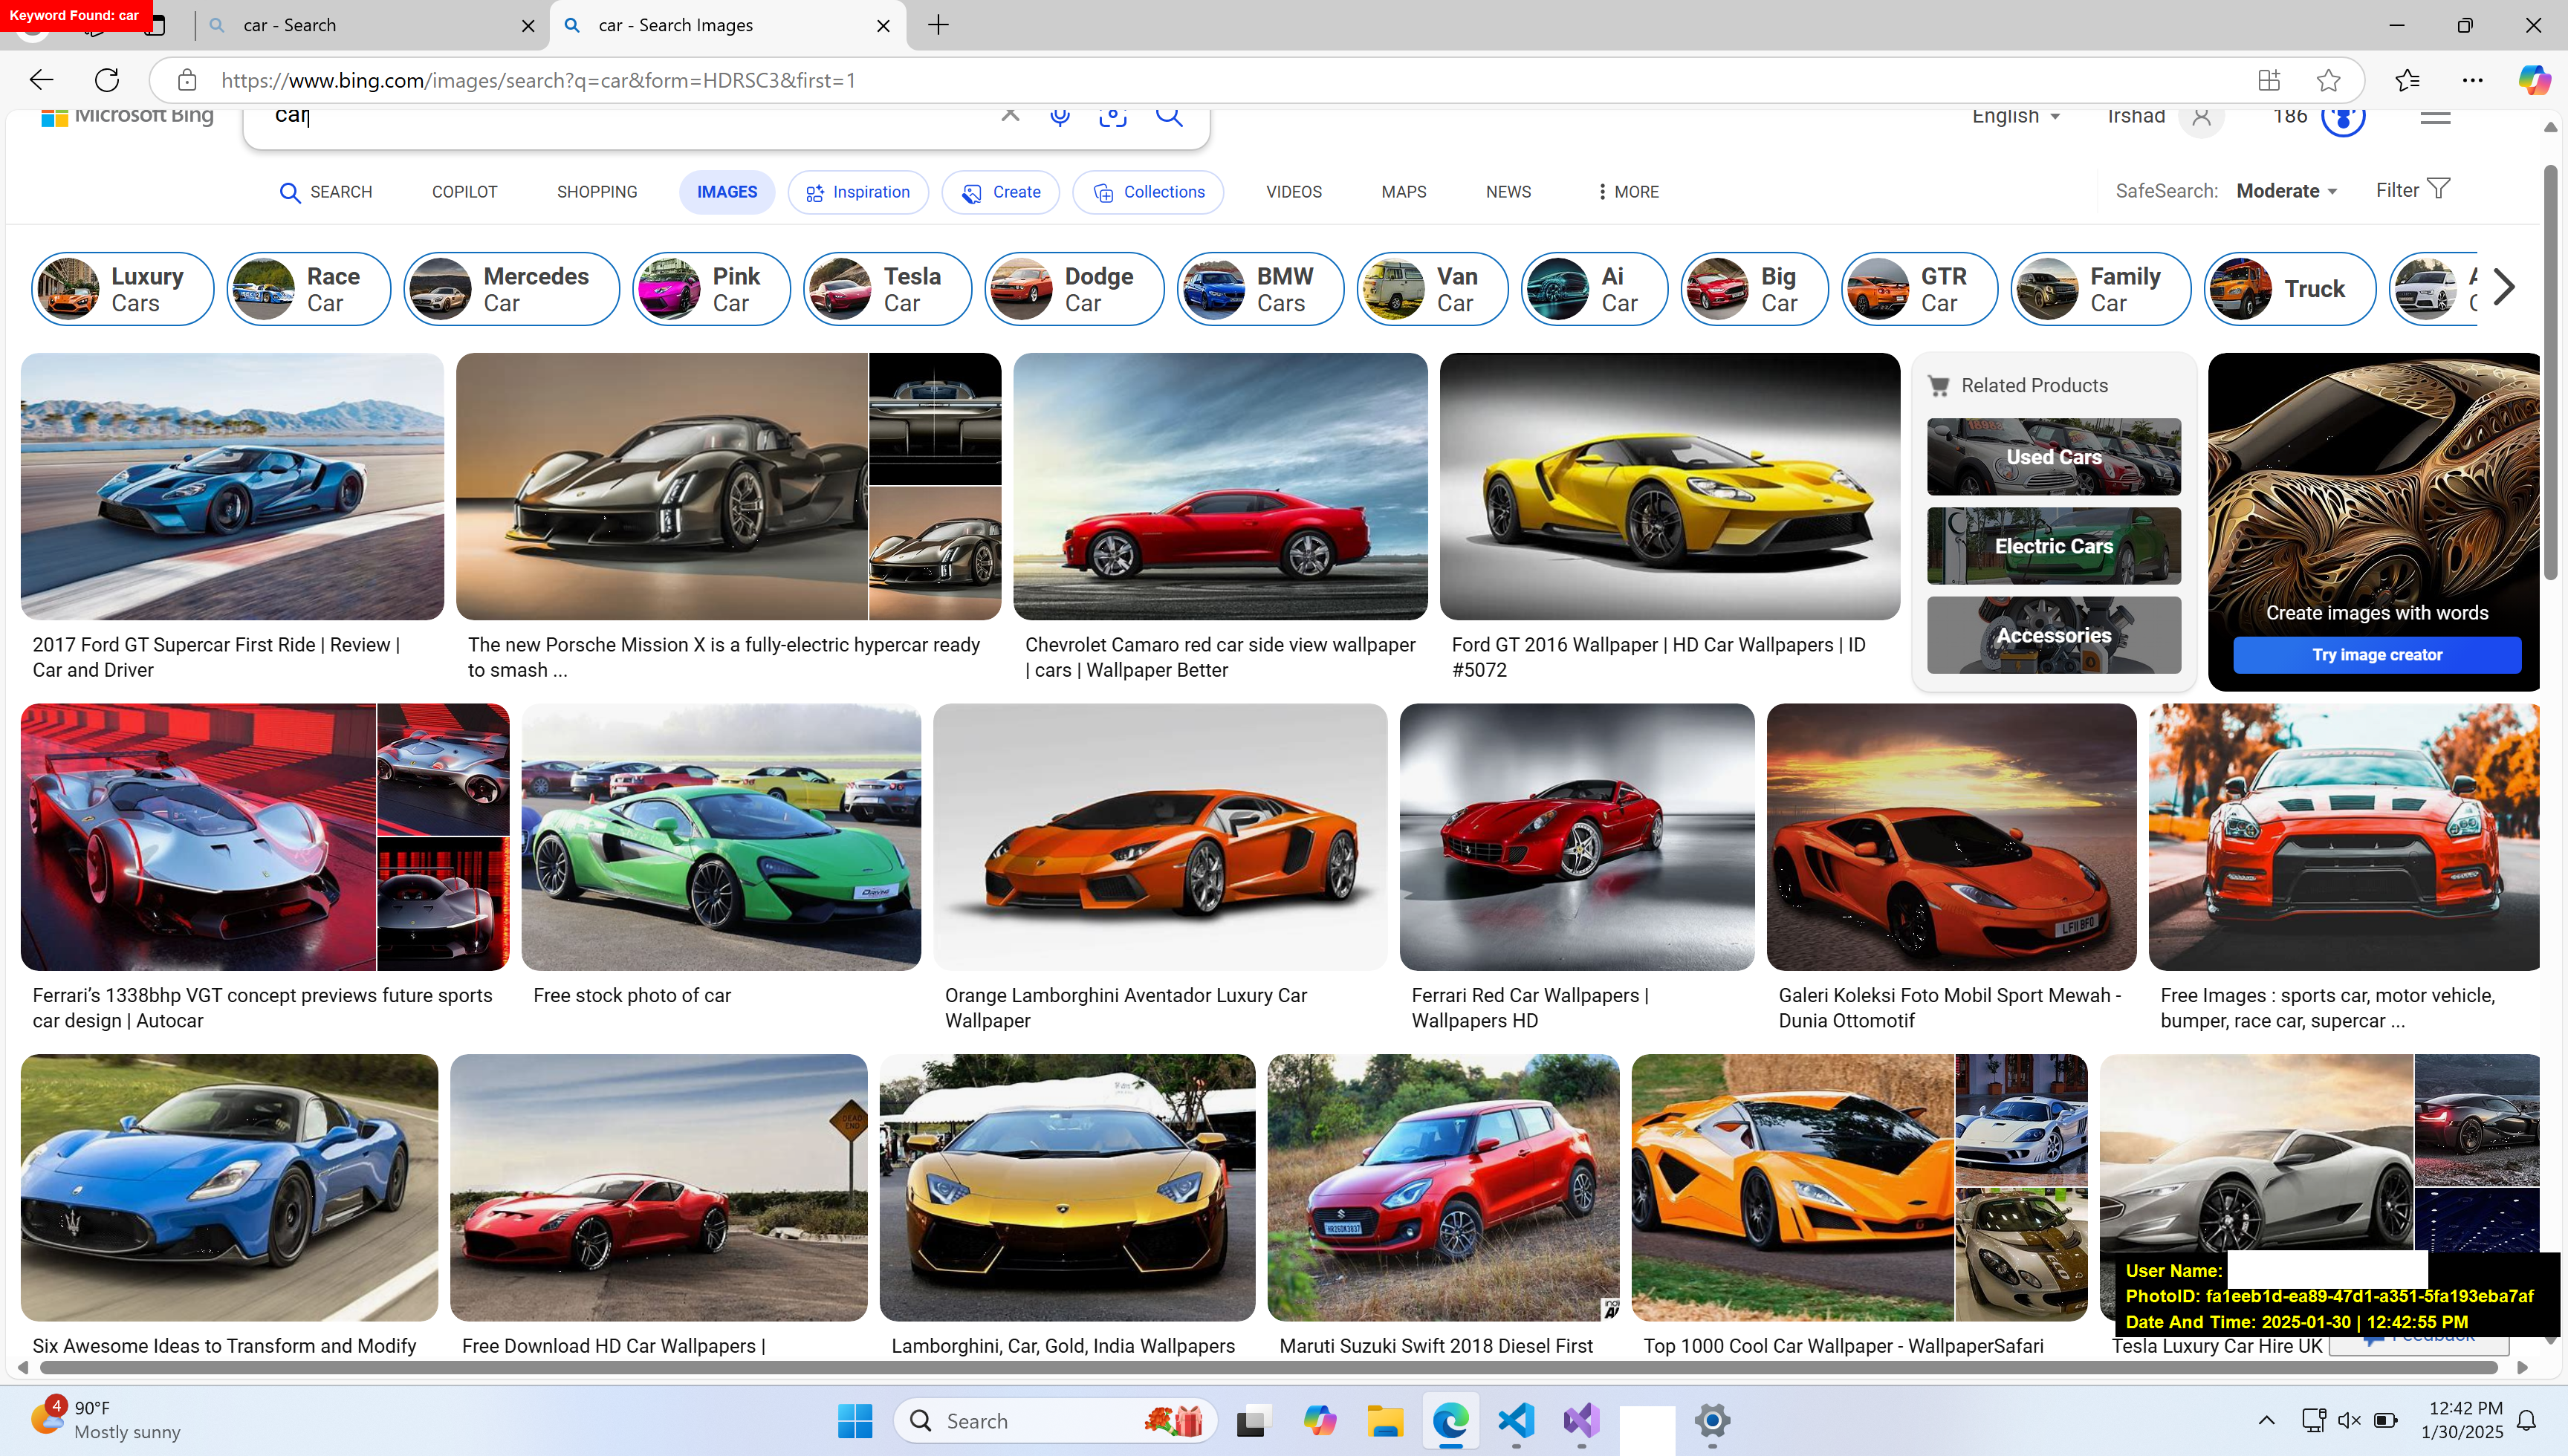The width and height of the screenshot is (2568, 1456).
Task: Show more suggestion chips arrow
Action: coord(2504,288)
